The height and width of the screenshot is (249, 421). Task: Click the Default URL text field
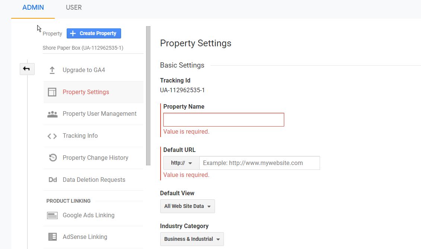point(259,163)
